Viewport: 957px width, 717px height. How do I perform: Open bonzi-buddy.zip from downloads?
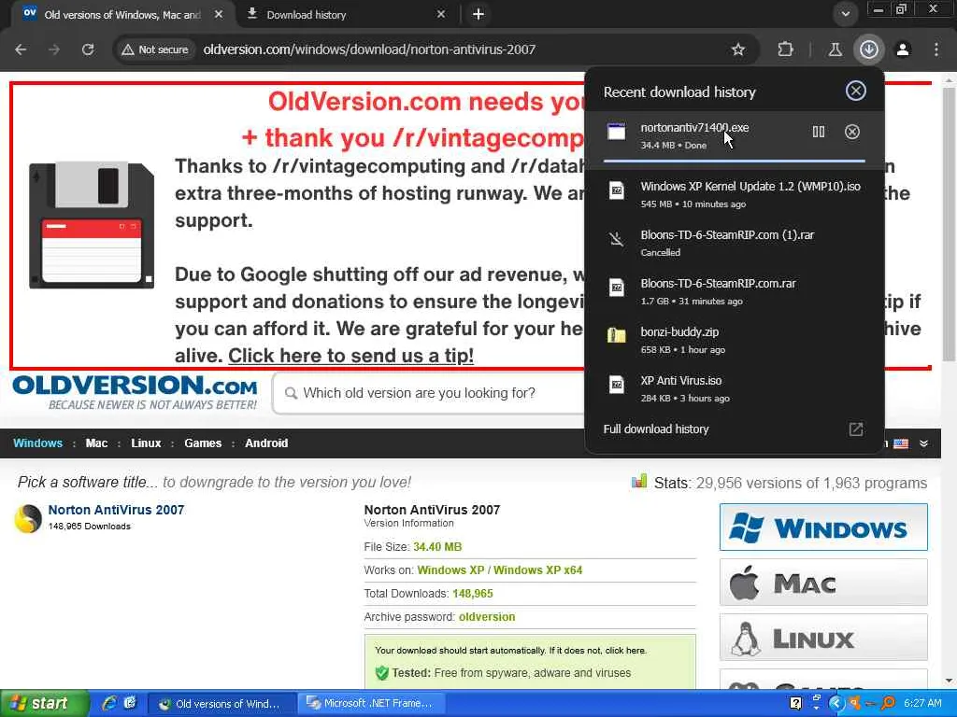point(735,340)
